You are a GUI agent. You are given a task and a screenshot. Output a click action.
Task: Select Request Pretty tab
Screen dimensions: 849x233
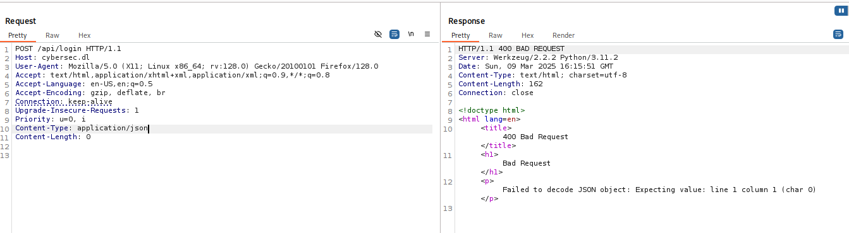(18, 36)
